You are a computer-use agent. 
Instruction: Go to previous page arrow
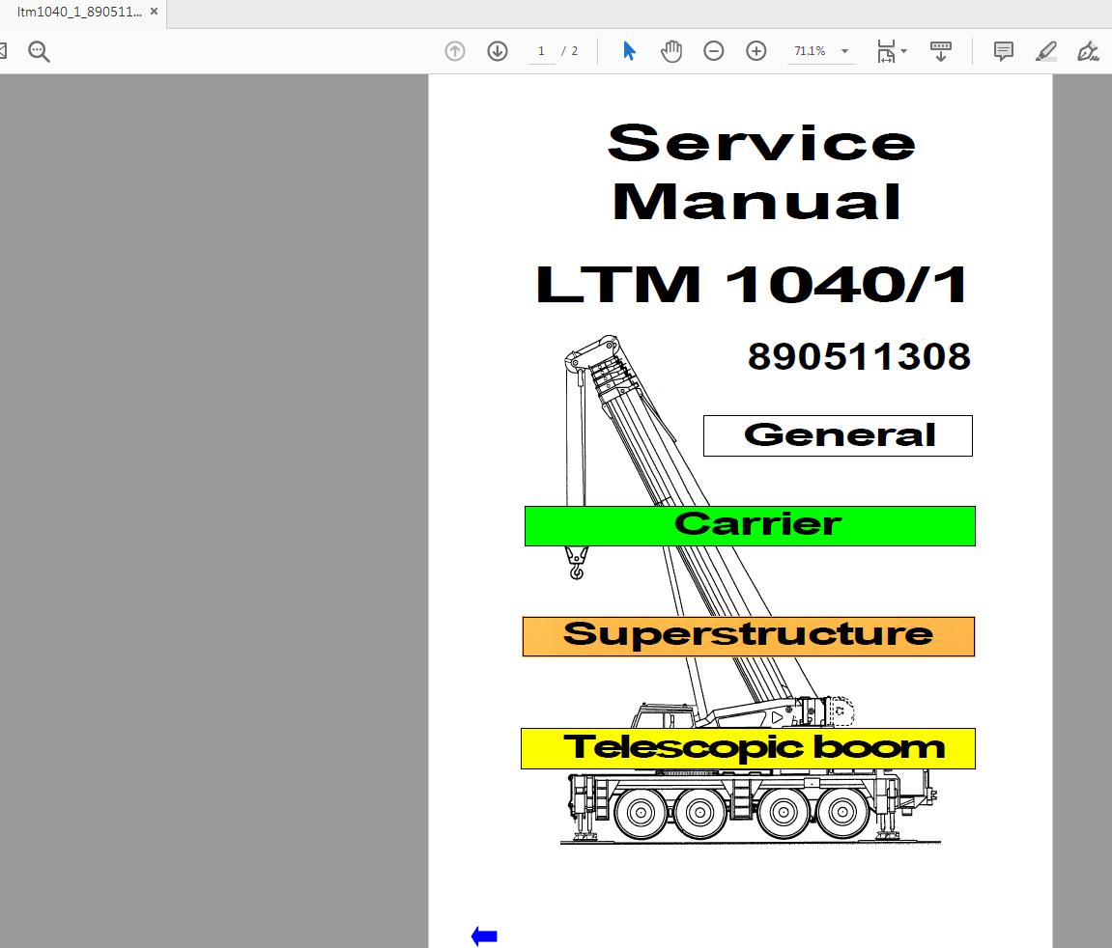click(455, 51)
